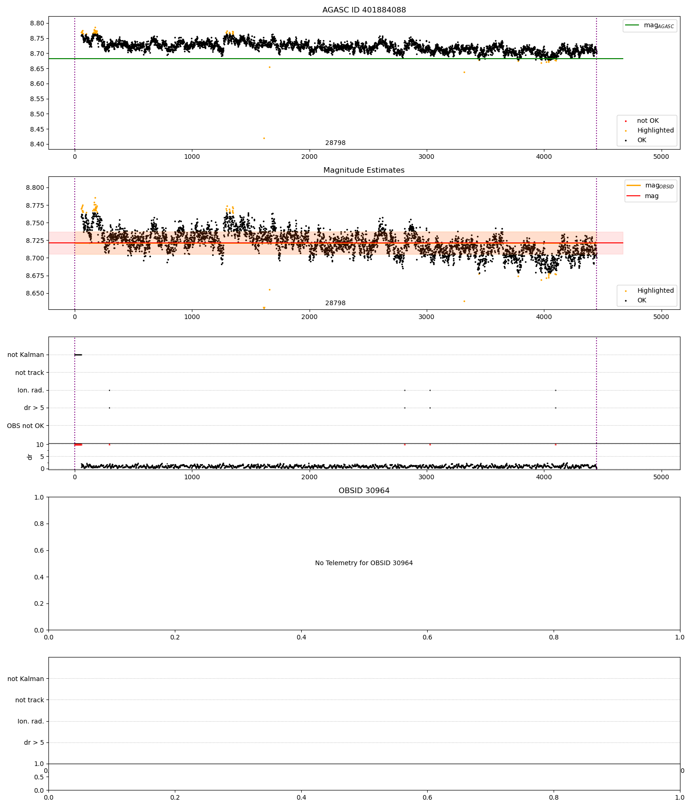Click the '8.55' y-axis tick label
Viewport: 692px width, 808px height.
click(x=37, y=99)
